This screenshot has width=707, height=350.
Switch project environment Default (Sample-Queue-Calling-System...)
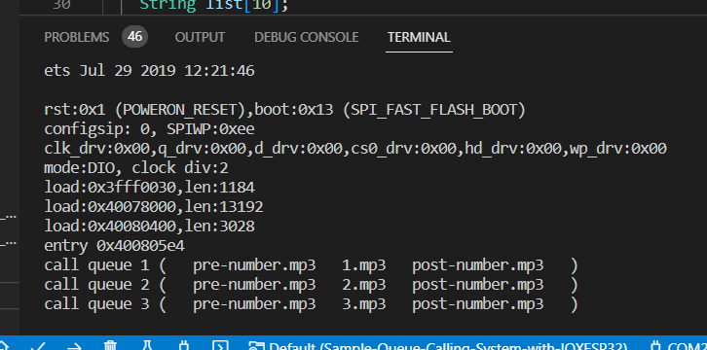coord(438,346)
